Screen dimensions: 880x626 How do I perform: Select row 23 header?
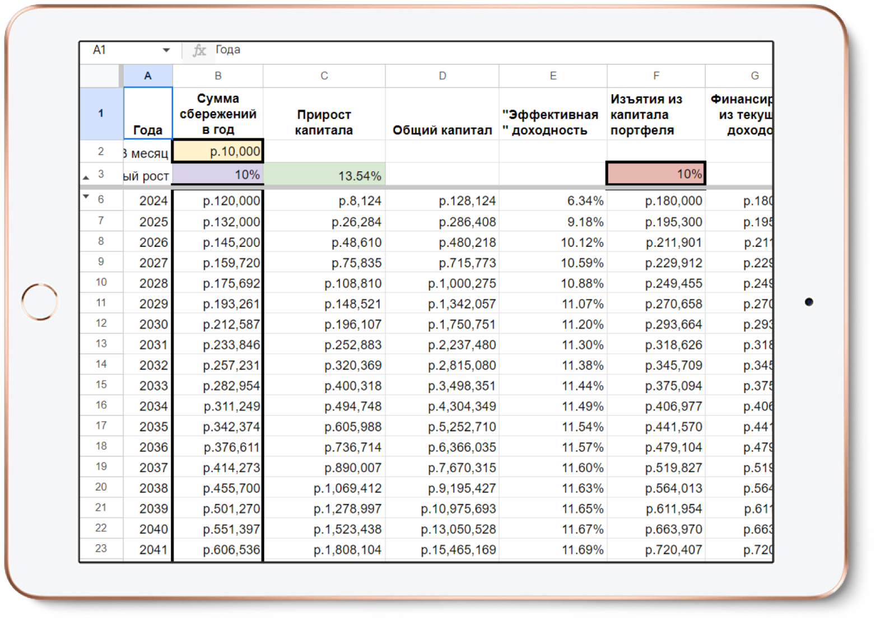(x=101, y=549)
